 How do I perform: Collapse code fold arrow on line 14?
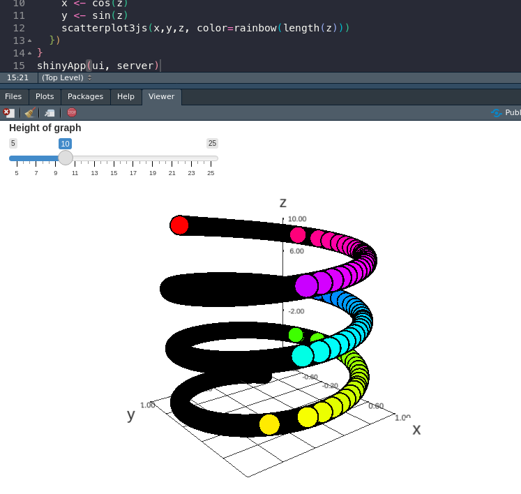coord(29,53)
